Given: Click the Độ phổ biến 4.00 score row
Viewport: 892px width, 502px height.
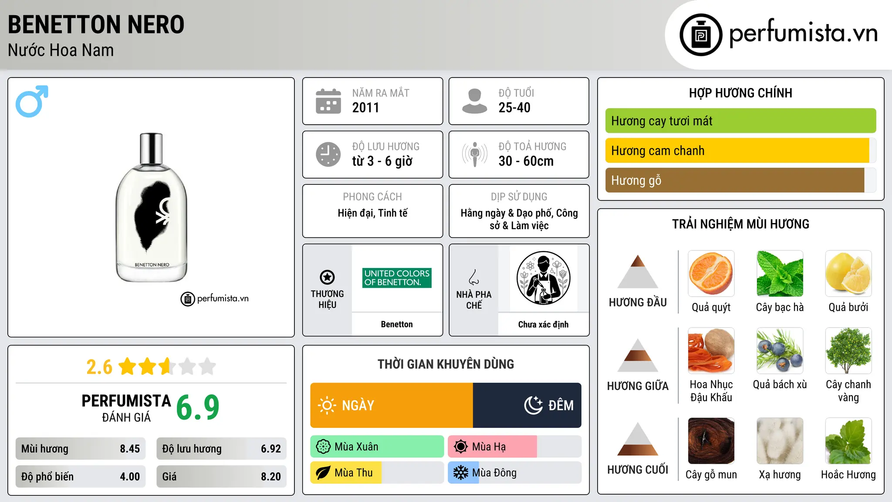Looking at the screenshot, I should (x=81, y=476).
